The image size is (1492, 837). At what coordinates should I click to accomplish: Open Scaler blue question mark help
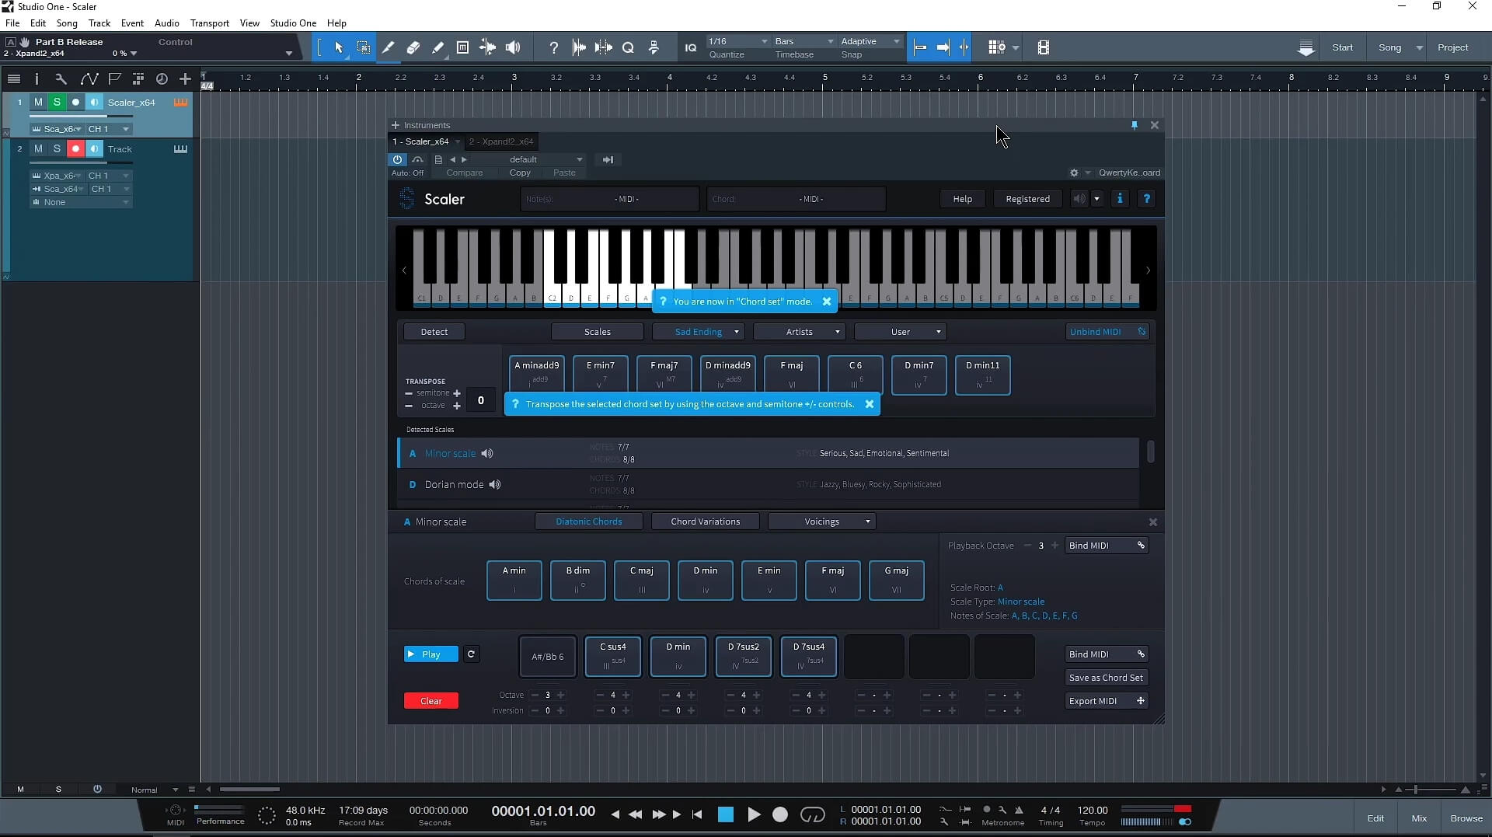(1146, 199)
